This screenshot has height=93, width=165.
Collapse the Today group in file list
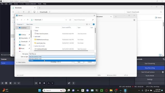tap(34, 30)
